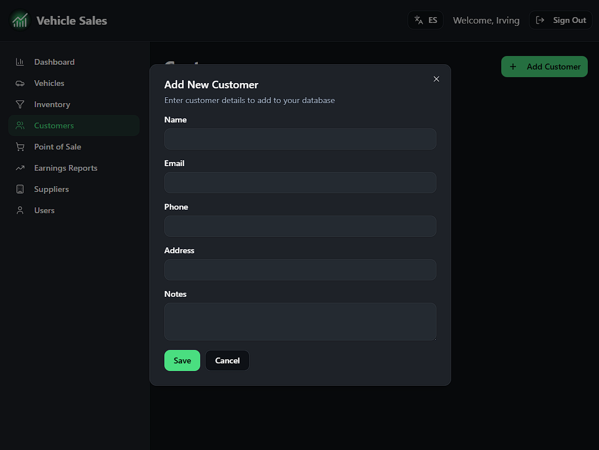This screenshot has width=599, height=450.
Task: Focus the Phone input field
Action: (300, 226)
